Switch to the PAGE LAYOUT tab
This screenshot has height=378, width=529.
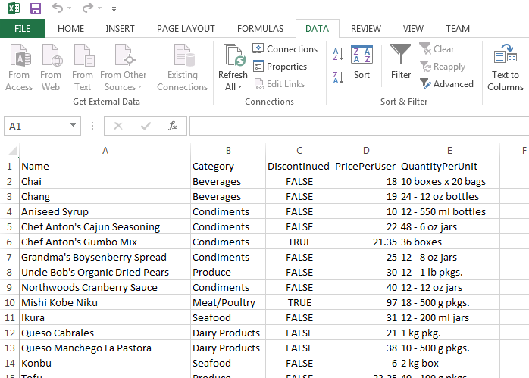(186, 29)
